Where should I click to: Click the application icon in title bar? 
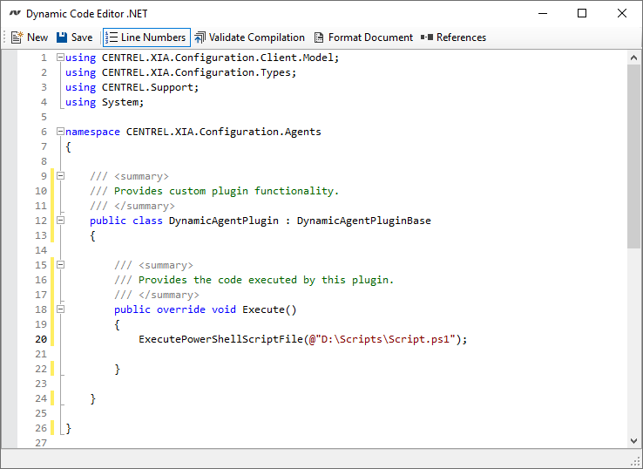(x=14, y=14)
